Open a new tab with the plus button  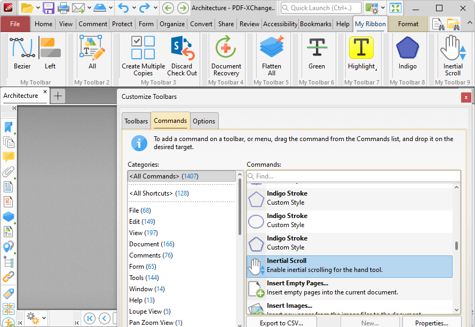click(58, 96)
